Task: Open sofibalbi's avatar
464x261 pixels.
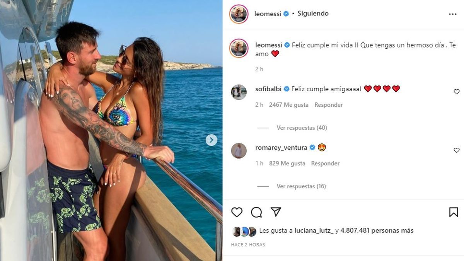Action: click(239, 92)
